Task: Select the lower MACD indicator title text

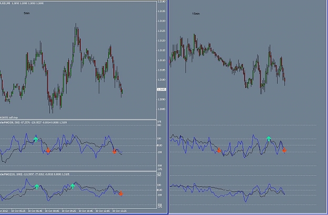Action: [35, 174]
